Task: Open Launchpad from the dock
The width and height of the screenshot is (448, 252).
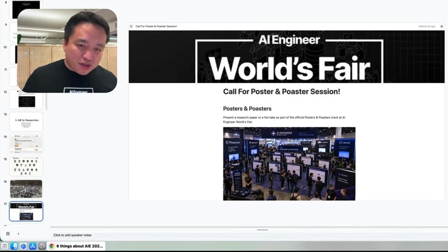Action: coord(5,246)
